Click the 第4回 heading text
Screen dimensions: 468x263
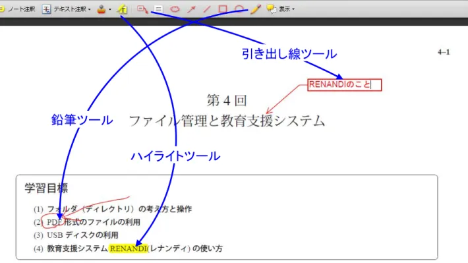[x=227, y=100]
